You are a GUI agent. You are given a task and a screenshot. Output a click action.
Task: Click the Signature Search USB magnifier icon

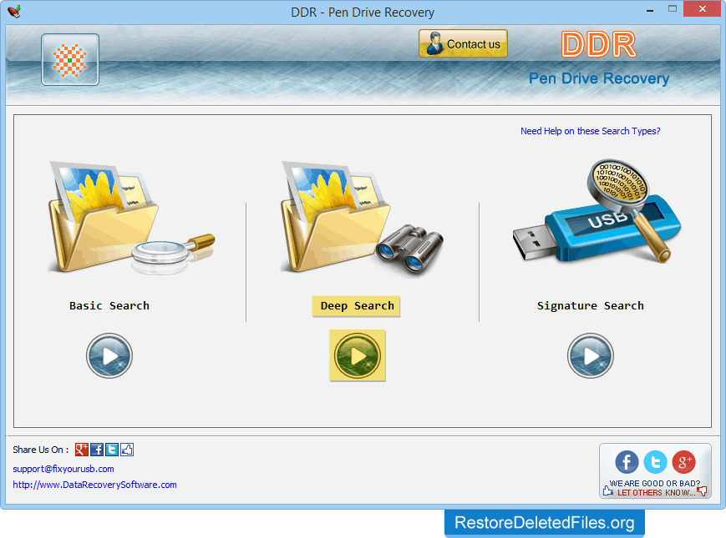(597, 212)
